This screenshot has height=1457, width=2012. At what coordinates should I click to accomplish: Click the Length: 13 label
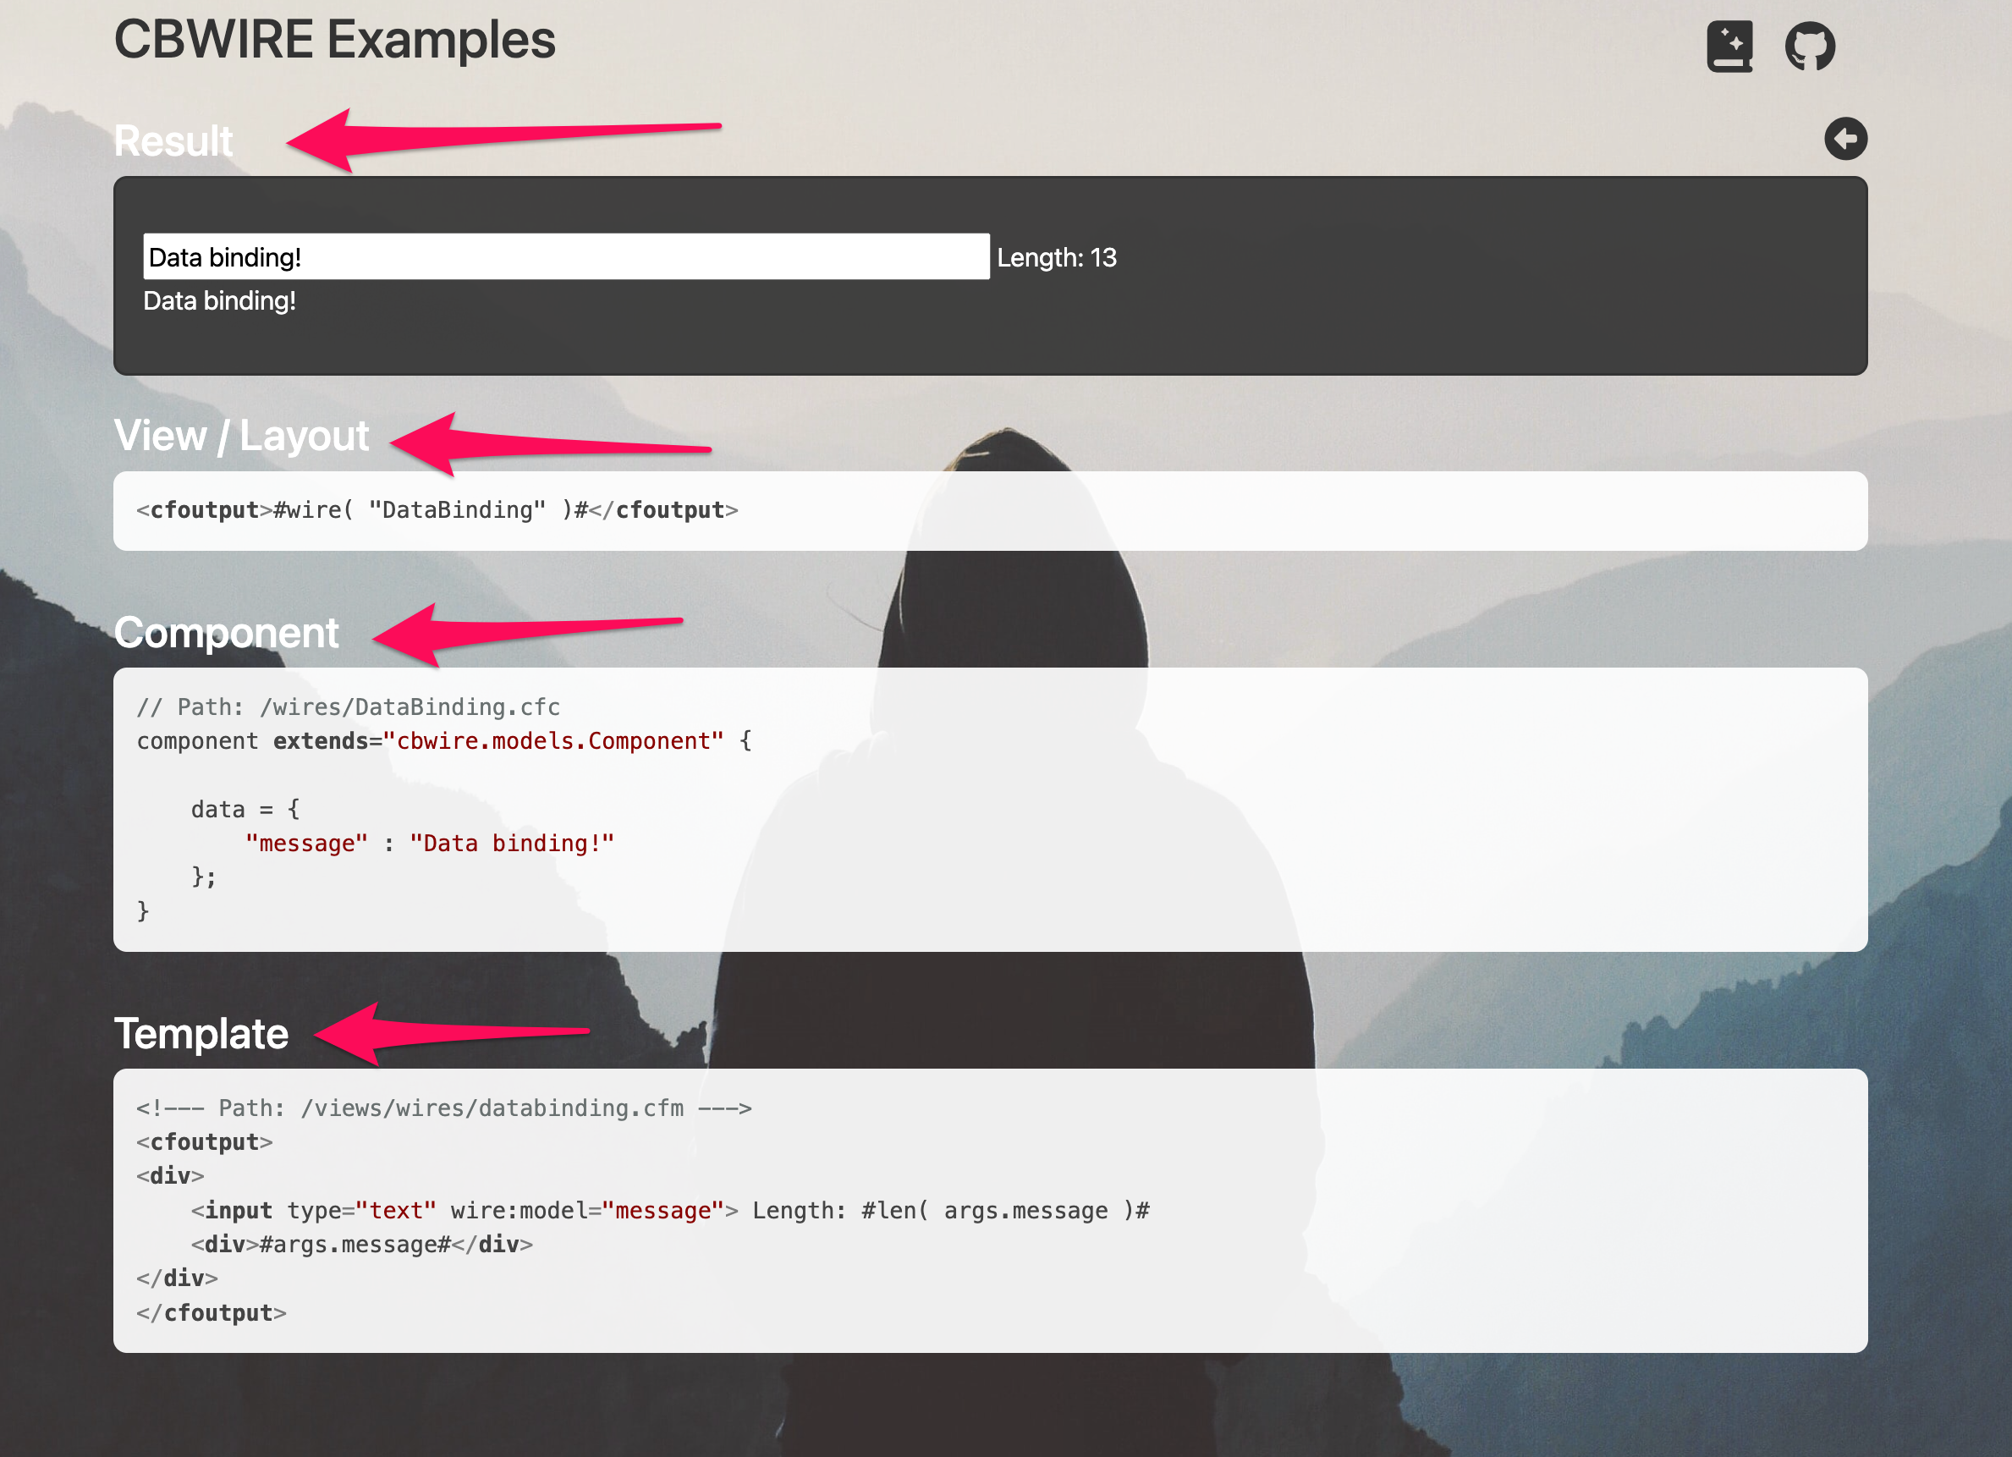click(x=1057, y=258)
